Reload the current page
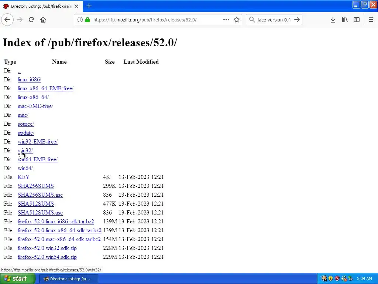This screenshot has width=378, height=284. click(x=31, y=20)
